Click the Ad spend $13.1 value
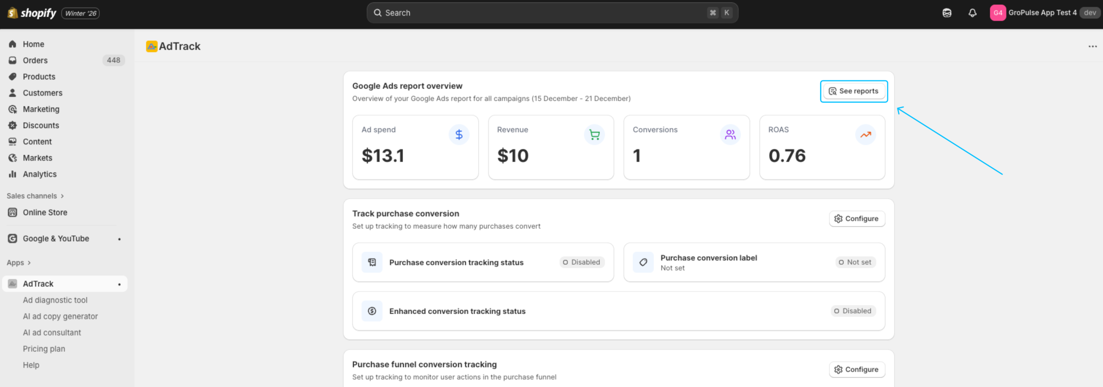 tap(383, 155)
